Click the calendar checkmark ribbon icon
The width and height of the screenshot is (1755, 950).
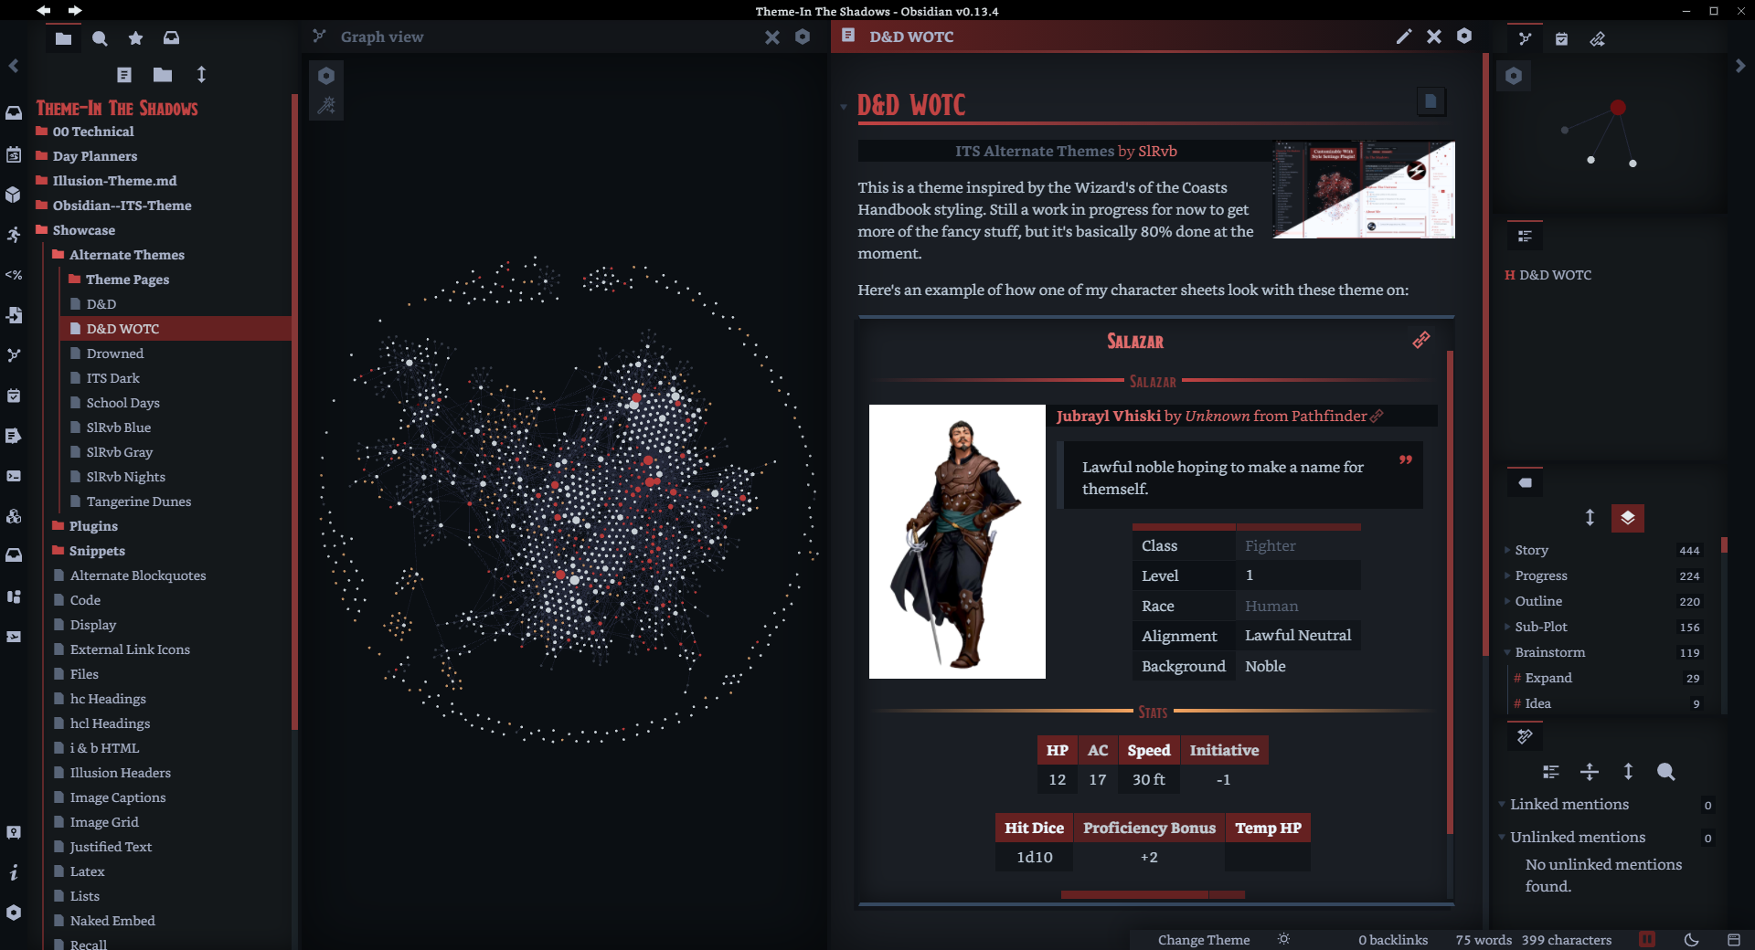pos(14,396)
